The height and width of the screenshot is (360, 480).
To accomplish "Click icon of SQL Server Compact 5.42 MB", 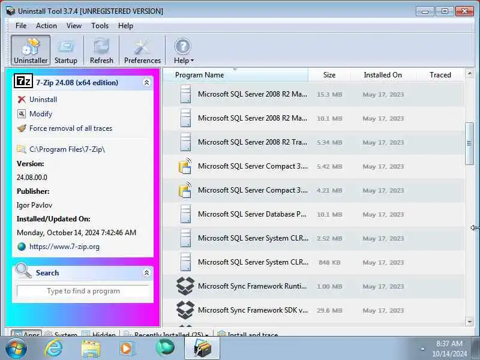I will [x=185, y=166].
